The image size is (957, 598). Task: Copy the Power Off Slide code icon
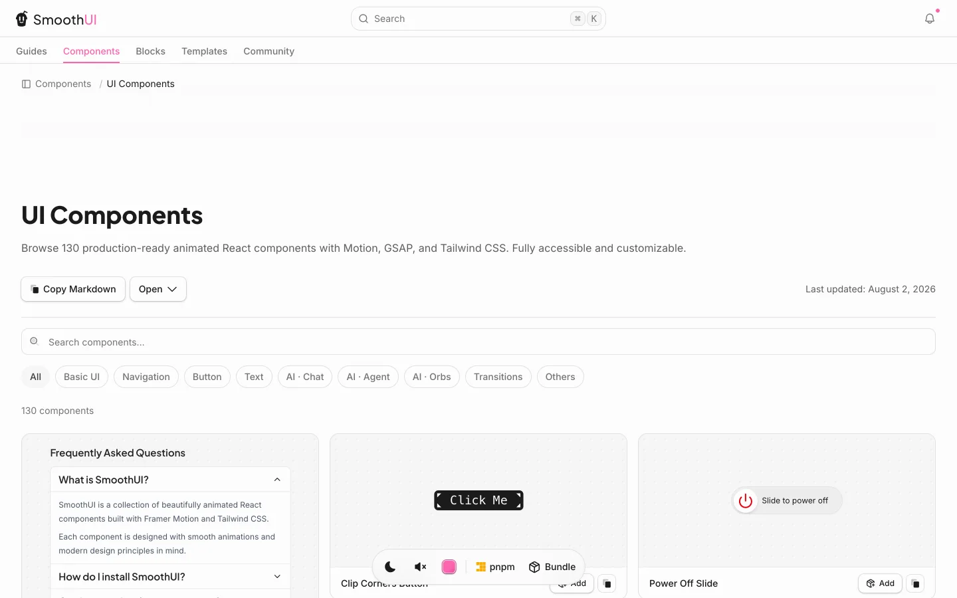[x=915, y=583]
